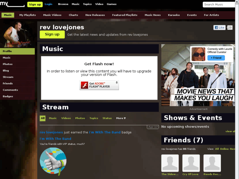Go to My Playlists
Image resolution: width=239 pixels, height=179 pixels.
pos(28,15)
